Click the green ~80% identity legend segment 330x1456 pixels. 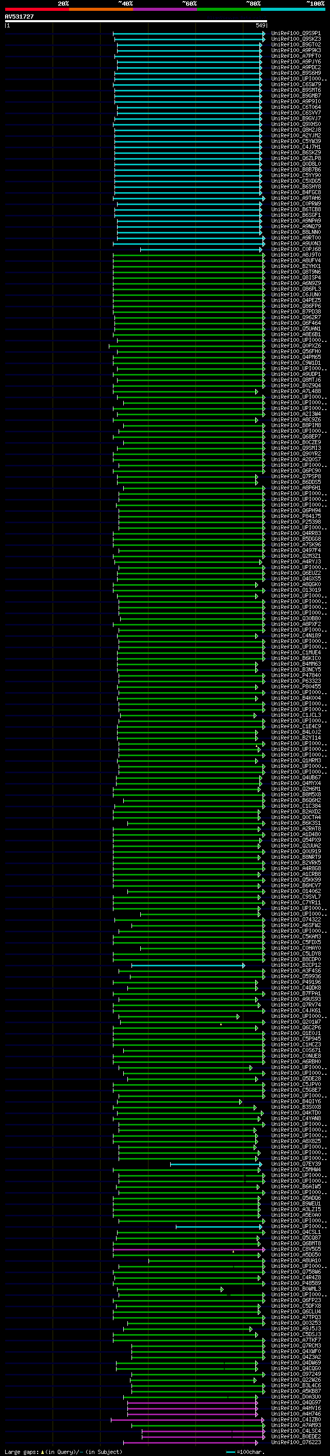[228, 9]
